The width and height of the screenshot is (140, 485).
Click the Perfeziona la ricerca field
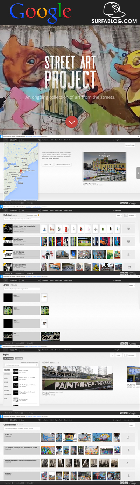[x=22, y=365]
